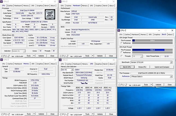Click the Max TDP 125.0 W value

39,13
